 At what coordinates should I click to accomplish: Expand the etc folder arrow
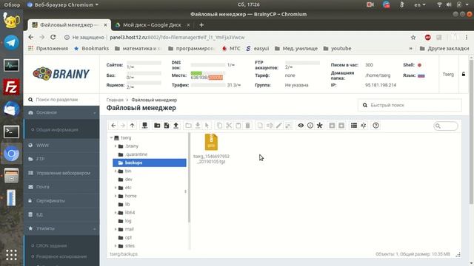(116, 188)
